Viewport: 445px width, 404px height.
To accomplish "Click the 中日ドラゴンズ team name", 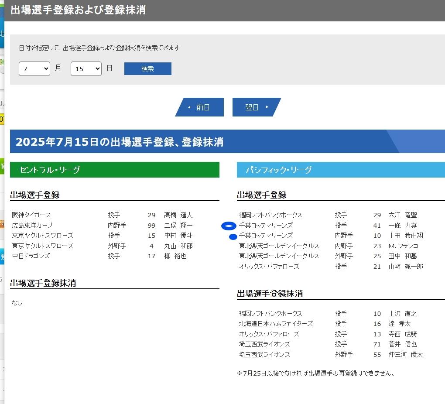I will [31, 256].
